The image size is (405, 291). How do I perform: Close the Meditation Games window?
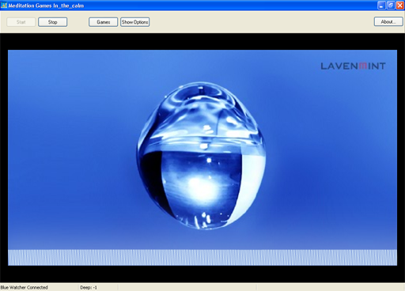[x=399, y=6]
